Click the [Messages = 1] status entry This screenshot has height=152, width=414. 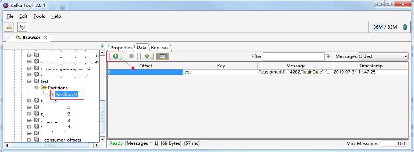pos(142,143)
